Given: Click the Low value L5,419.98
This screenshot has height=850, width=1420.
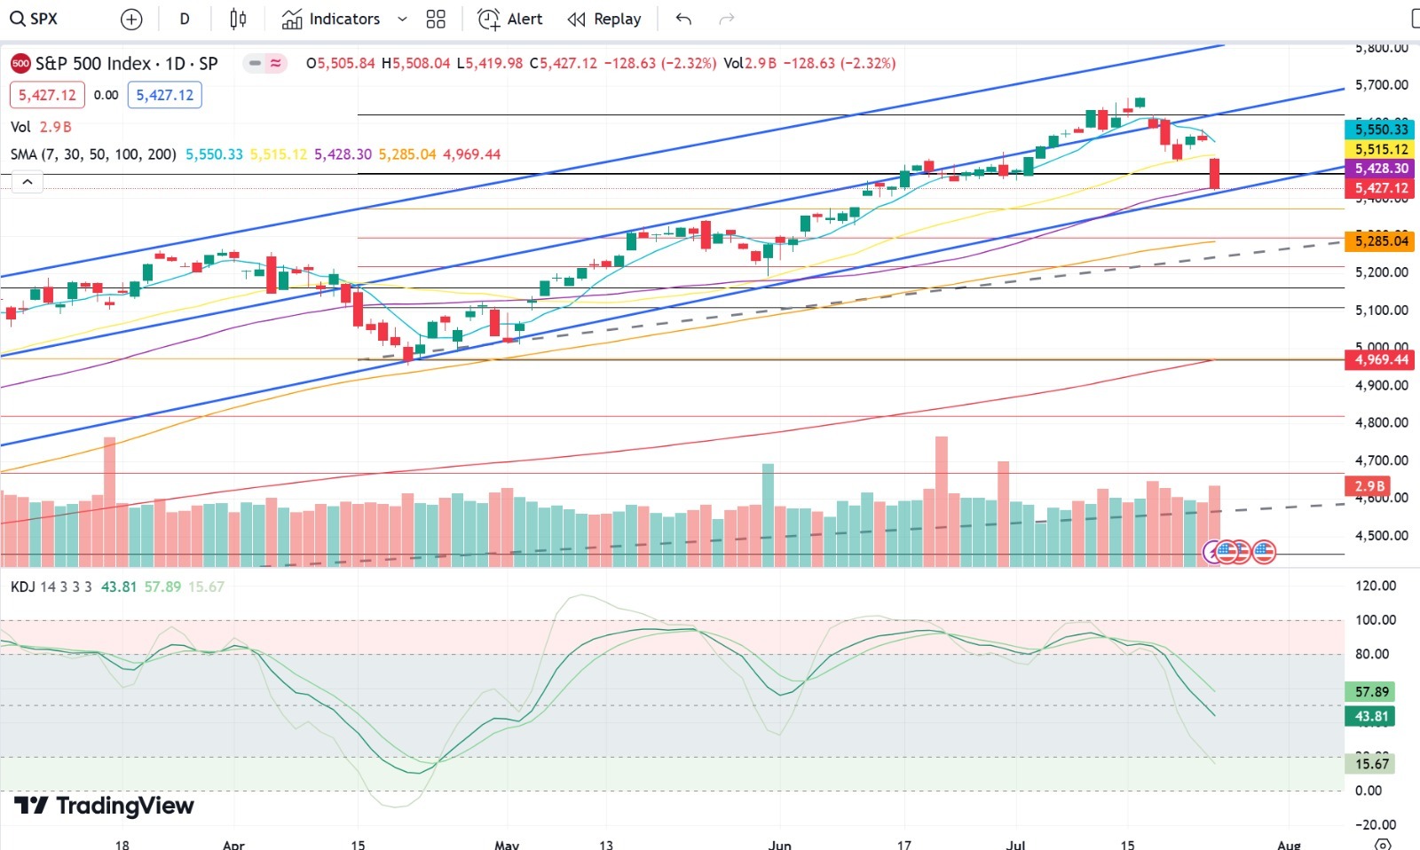Looking at the screenshot, I should pos(490,63).
